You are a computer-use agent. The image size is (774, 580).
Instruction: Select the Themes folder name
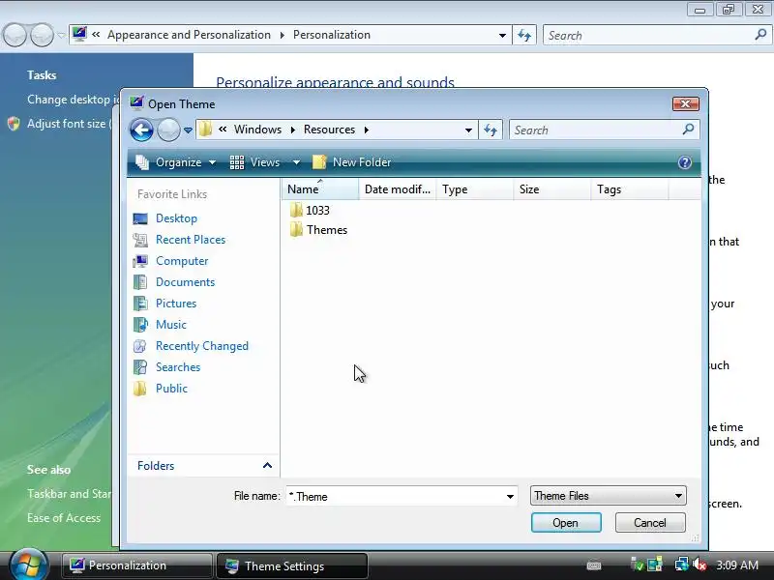point(327,230)
